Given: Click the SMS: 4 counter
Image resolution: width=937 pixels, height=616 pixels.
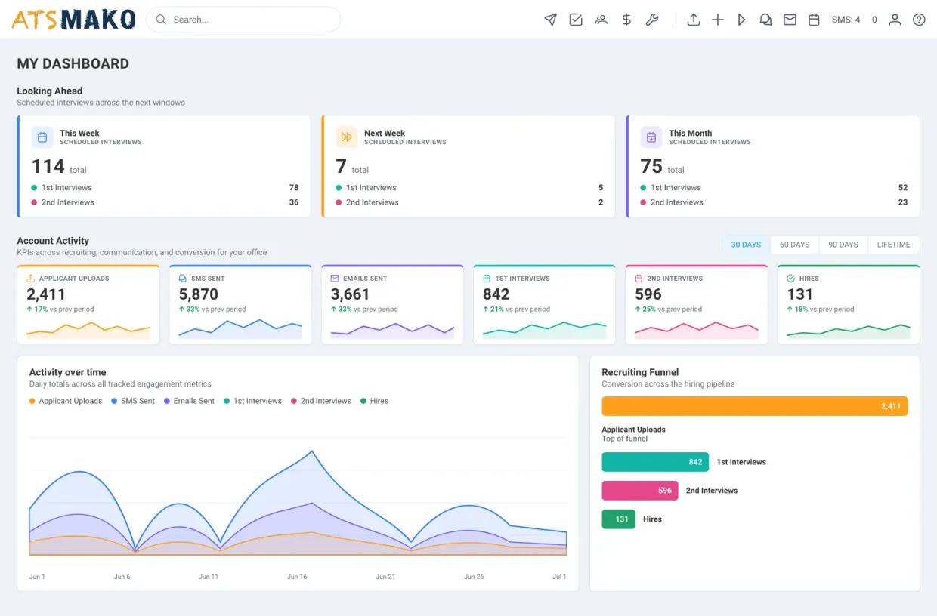Looking at the screenshot, I should tap(846, 20).
